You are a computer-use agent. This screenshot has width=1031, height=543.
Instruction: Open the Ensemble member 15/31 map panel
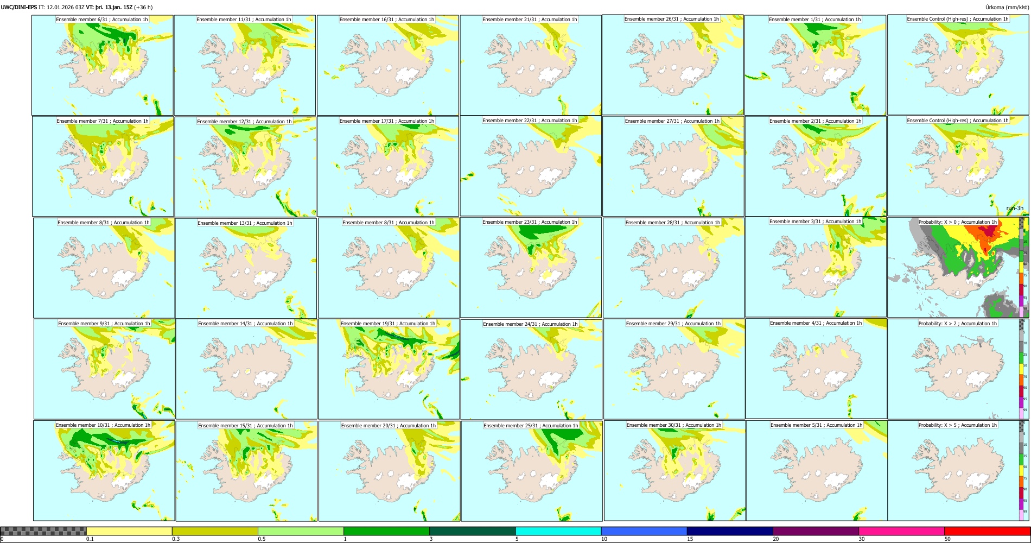click(246, 471)
